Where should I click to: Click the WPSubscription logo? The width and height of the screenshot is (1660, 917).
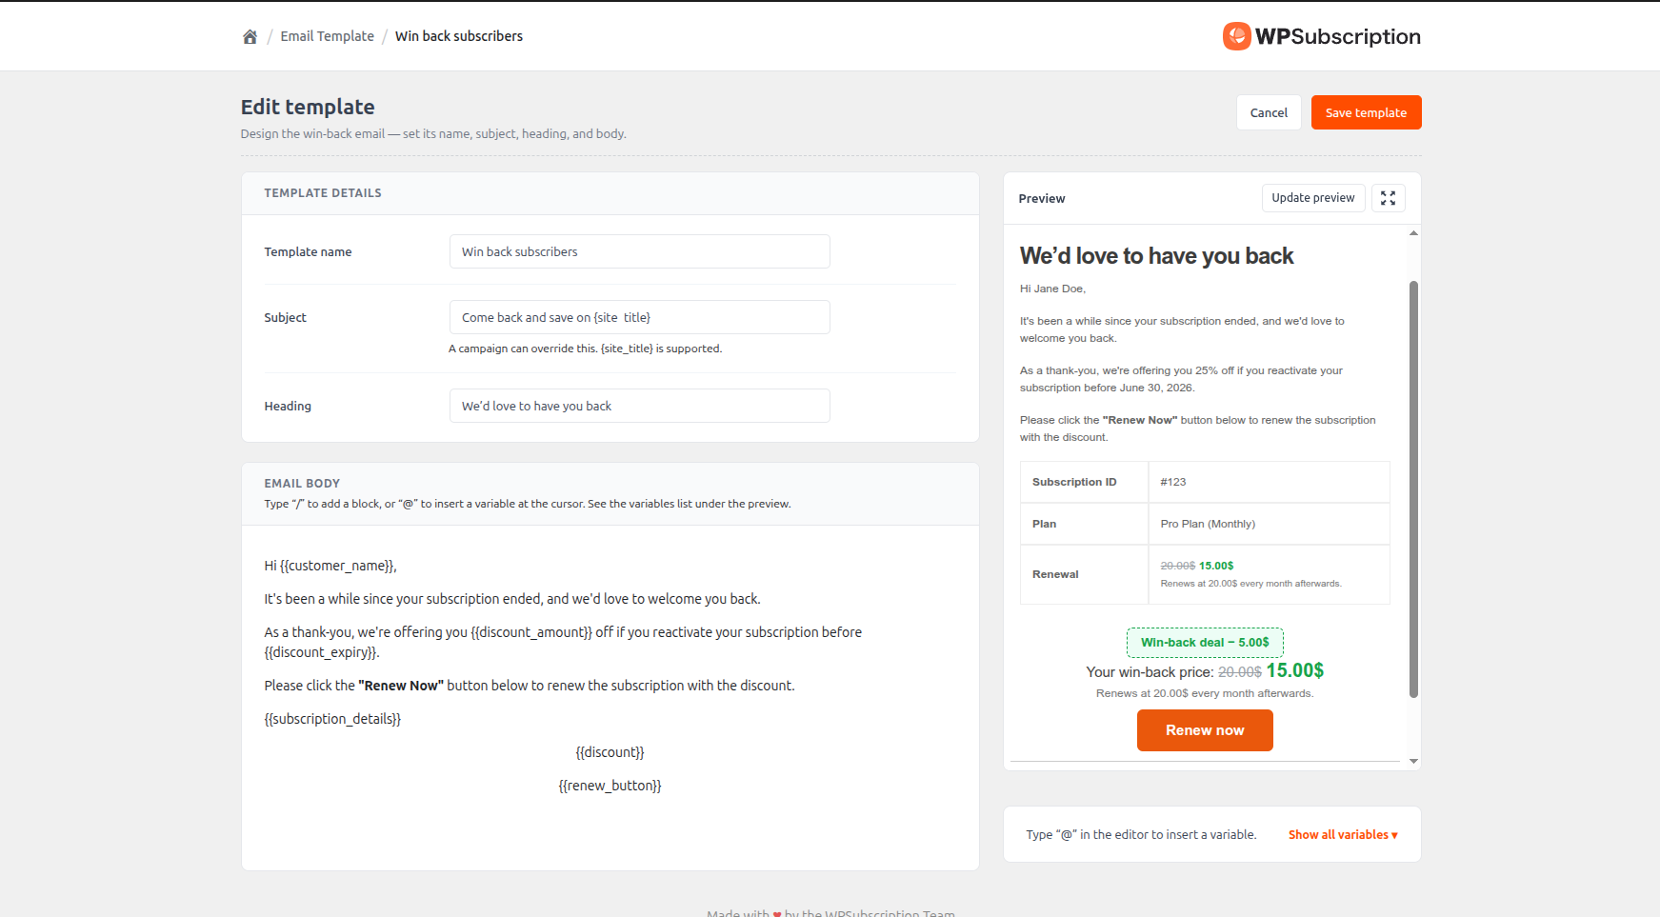pos(1321,36)
